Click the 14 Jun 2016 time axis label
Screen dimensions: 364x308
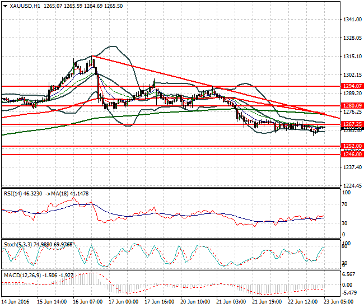click(15, 302)
